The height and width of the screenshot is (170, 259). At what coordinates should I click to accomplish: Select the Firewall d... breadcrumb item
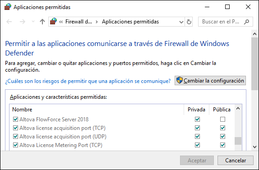click(79, 22)
